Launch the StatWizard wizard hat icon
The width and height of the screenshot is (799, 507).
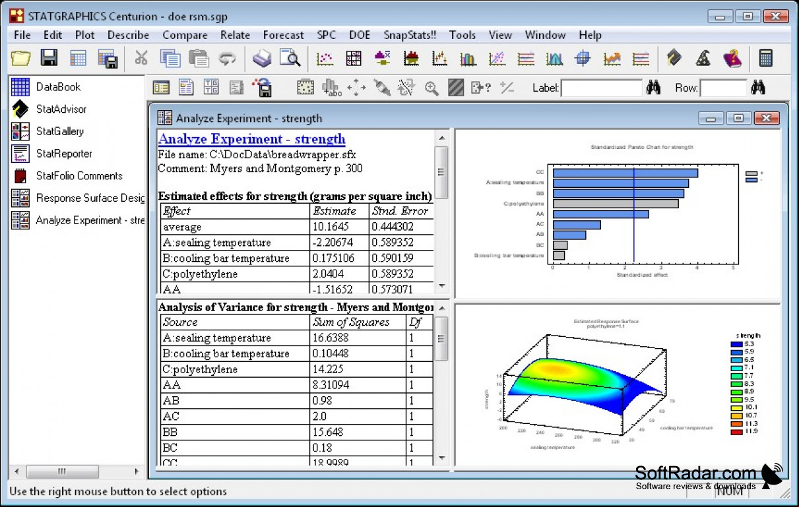pos(703,58)
